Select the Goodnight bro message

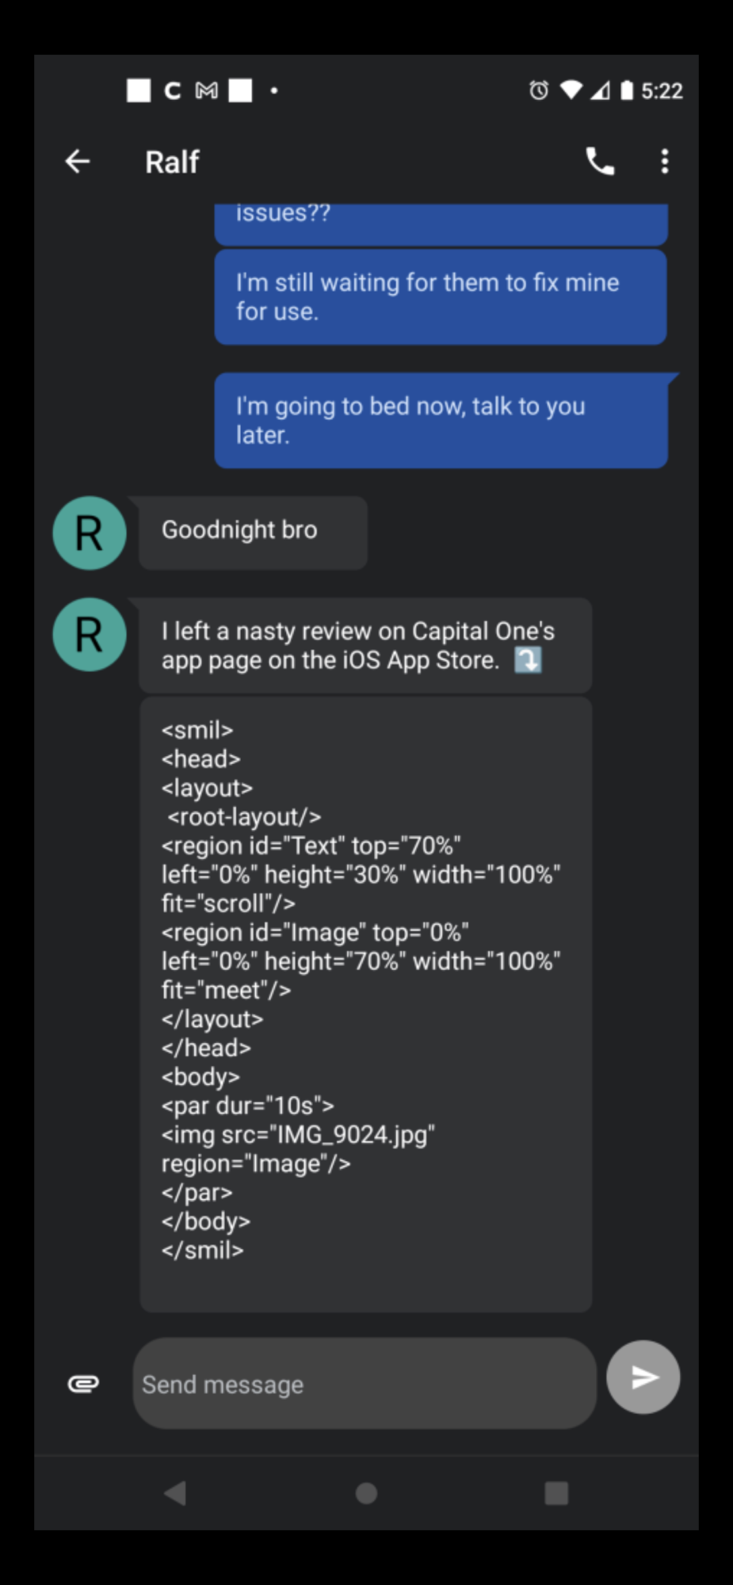(x=253, y=532)
